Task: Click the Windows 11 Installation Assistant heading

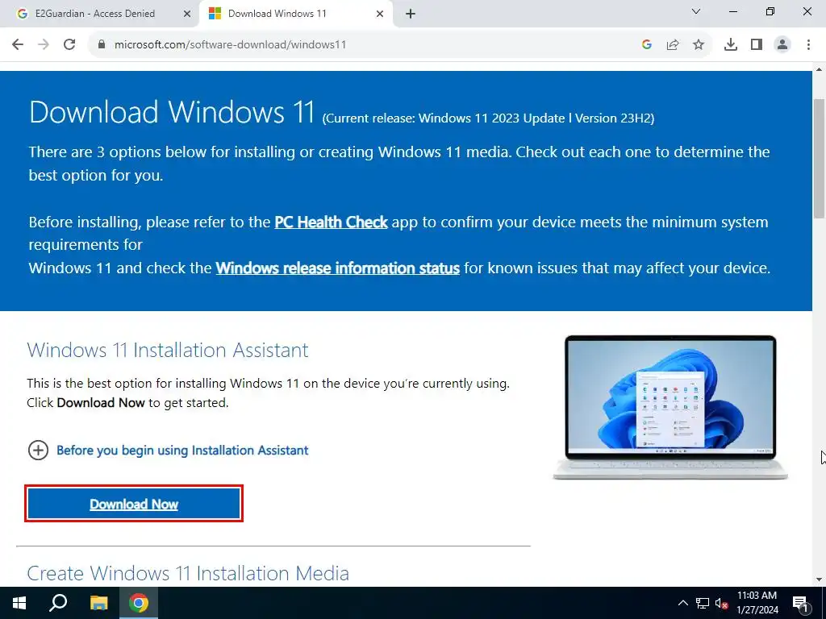Action: pyautogui.click(x=168, y=350)
